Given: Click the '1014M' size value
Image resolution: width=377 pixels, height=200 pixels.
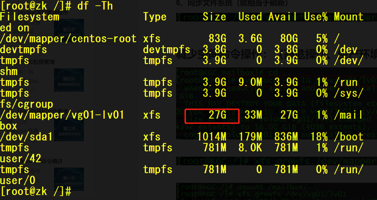Looking at the screenshot, I should click(212, 137).
